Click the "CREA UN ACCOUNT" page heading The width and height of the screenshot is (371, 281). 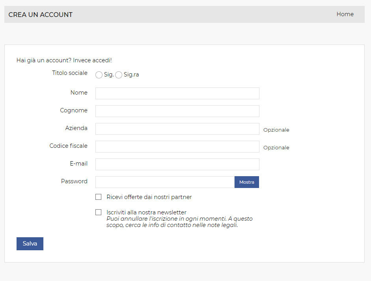click(41, 15)
